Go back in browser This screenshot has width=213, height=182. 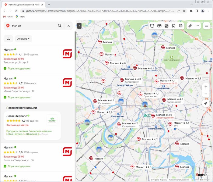click(x=5, y=11)
